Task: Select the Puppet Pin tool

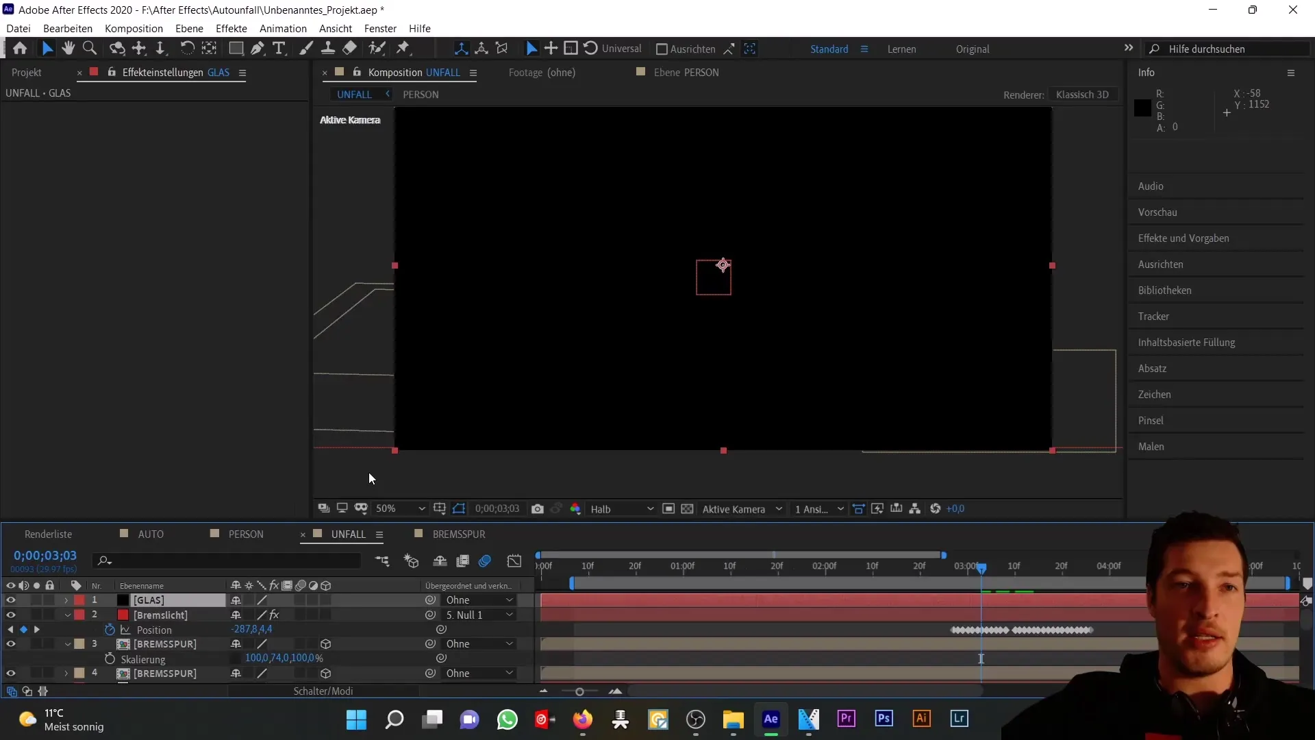Action: (x=403, y=49)
